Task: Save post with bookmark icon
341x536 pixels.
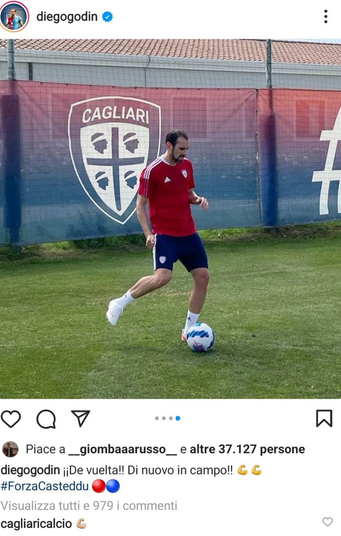Action: tap(324, 419)
